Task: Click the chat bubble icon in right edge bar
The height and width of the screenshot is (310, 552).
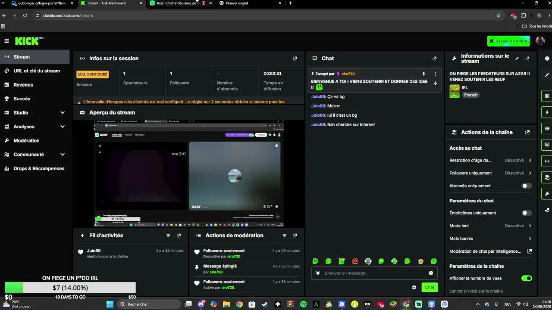Action: (x=547, y=145)
